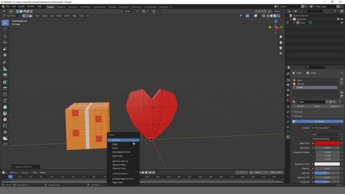Screen dimensions: 345x194
Task: Select the Poly Build tool
Action: (x=5, y=107)
